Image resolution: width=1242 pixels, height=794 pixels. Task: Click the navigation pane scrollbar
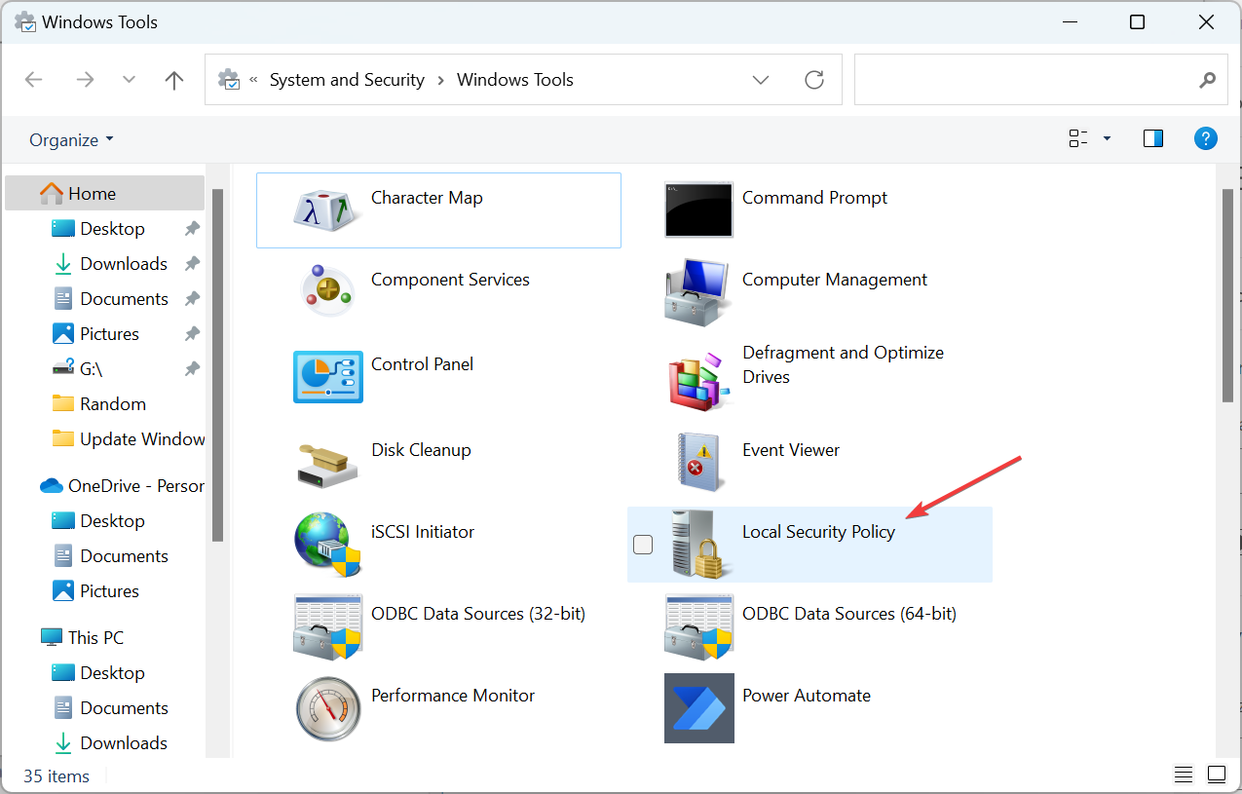pyautogui.click(x=217, y=365)
